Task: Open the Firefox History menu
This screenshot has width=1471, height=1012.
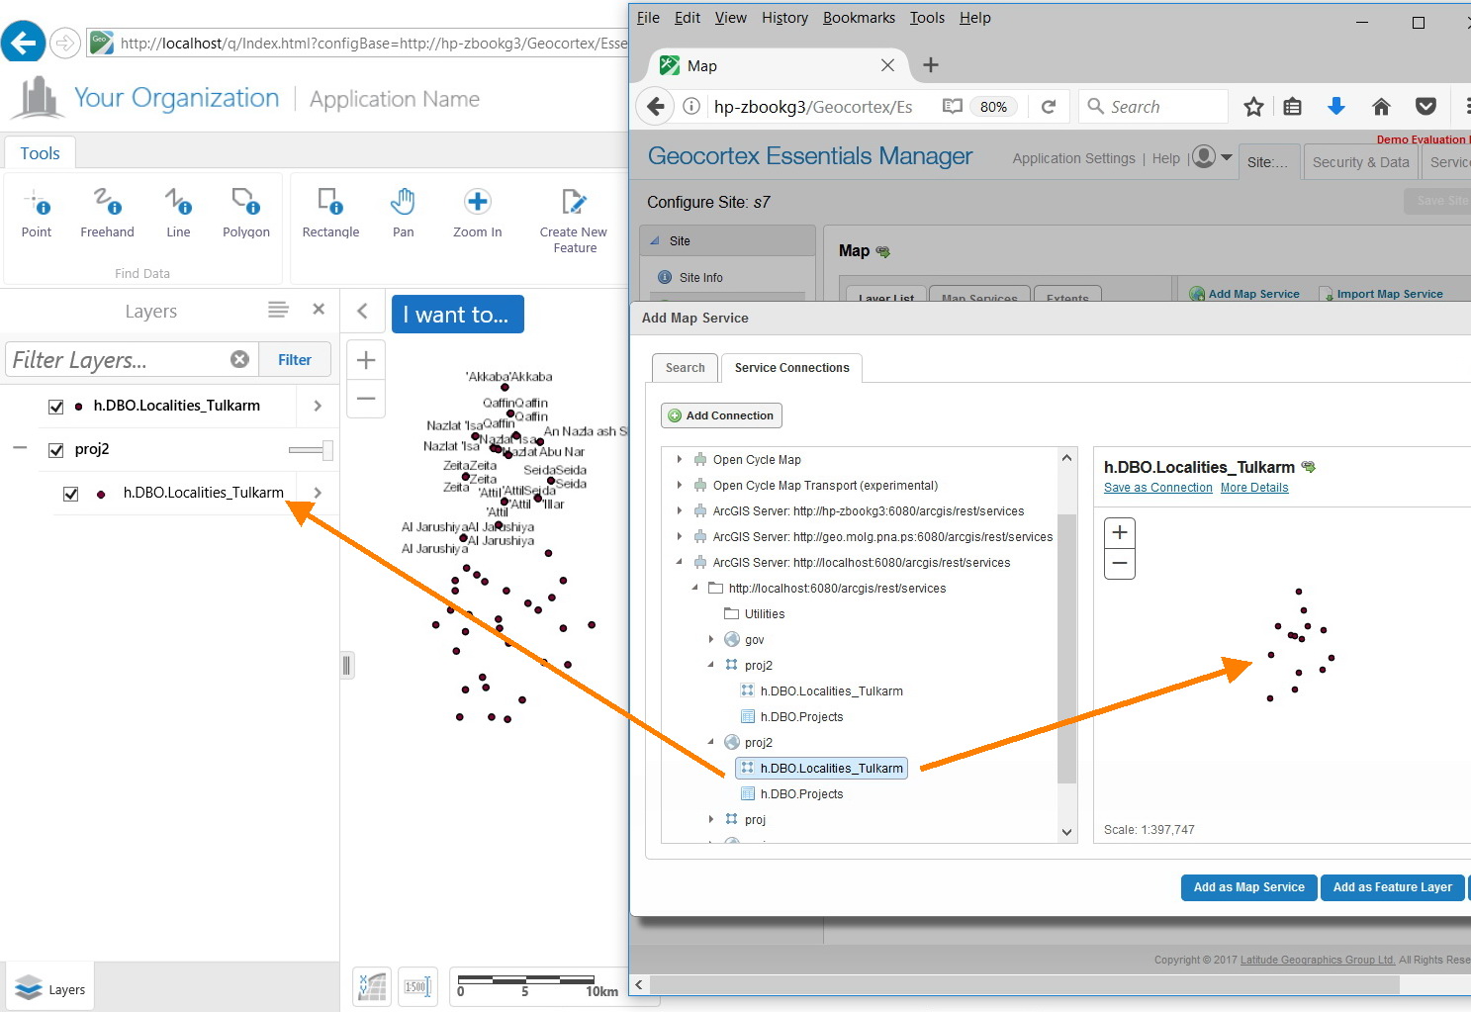Action: [x=784, y=18]
